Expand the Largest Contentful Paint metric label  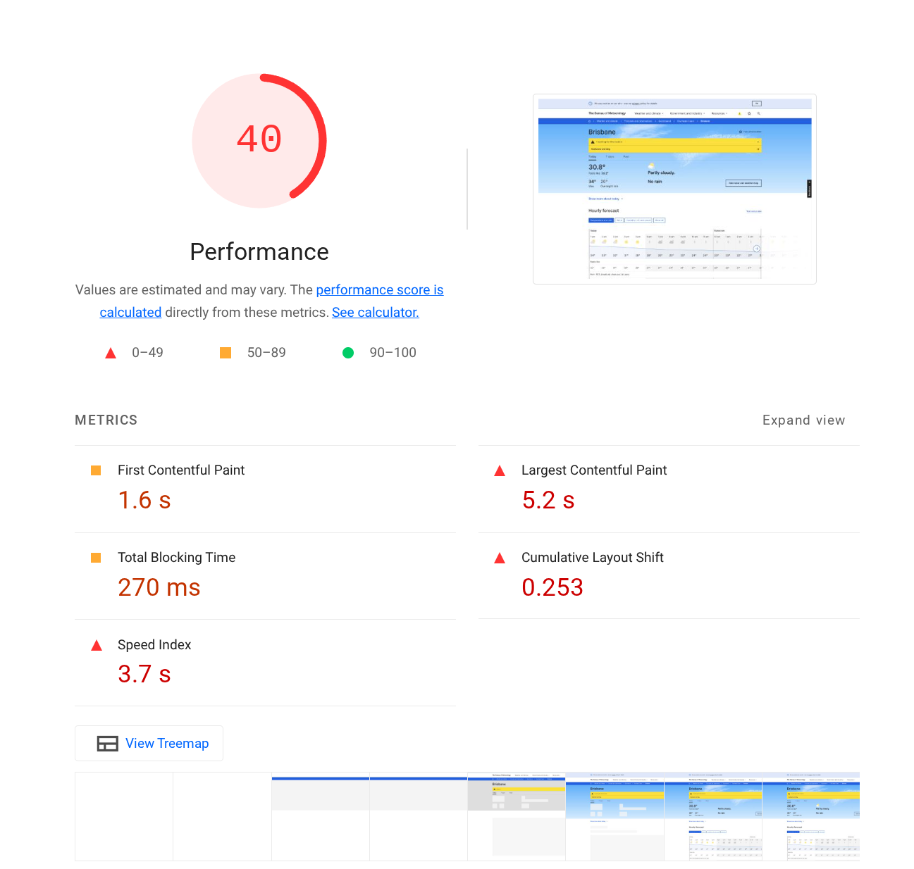coord(593,470)
